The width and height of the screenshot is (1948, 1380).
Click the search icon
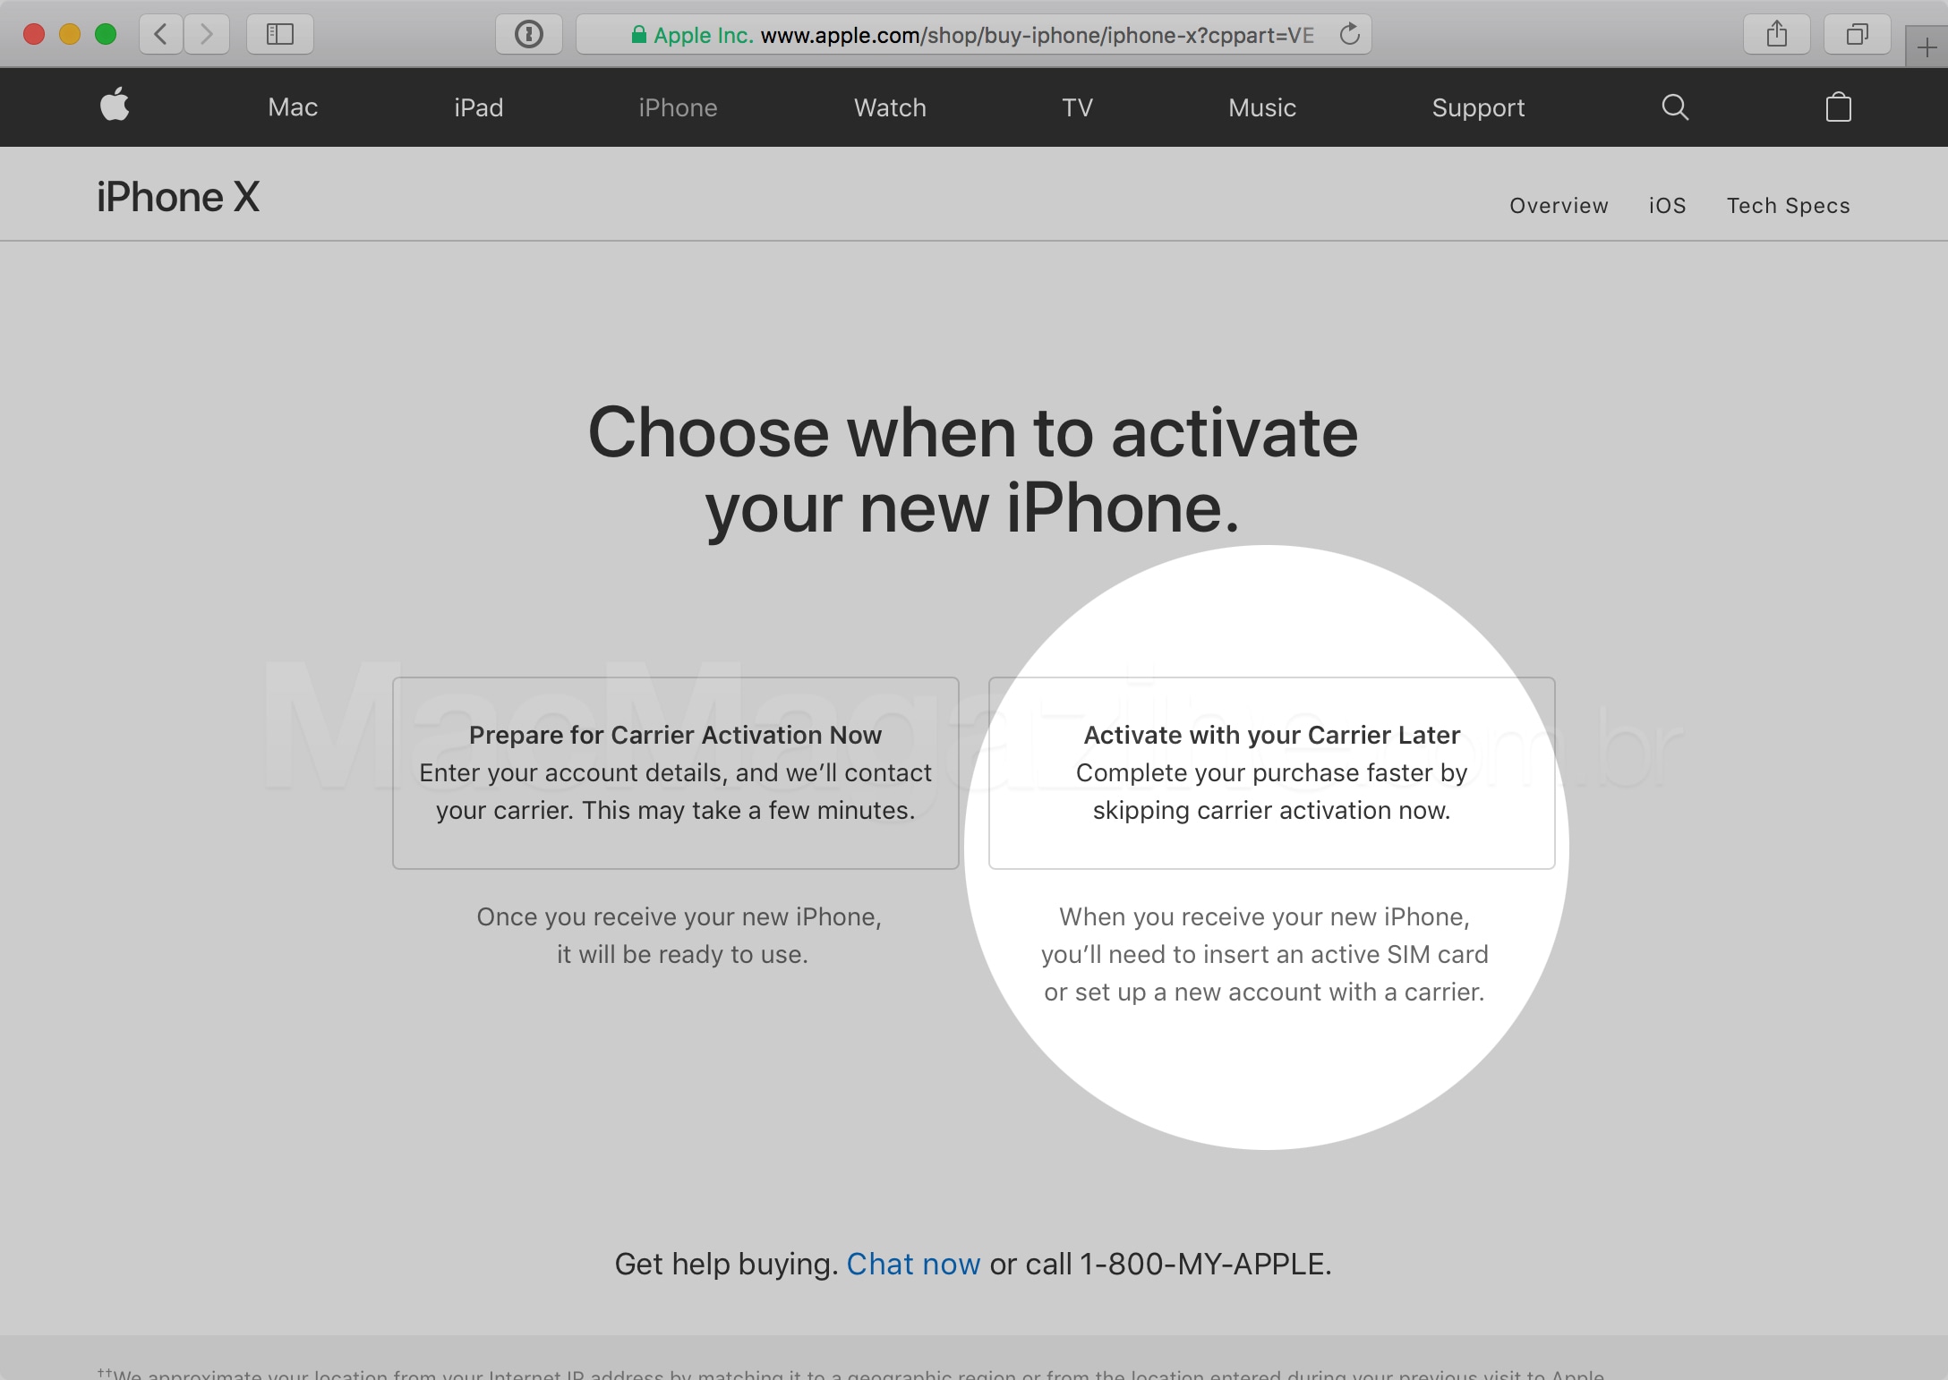coord(1678,107)
